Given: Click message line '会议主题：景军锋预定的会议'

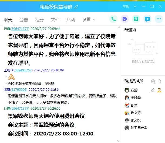Looking at the screenshot, I should click(41, 125).
